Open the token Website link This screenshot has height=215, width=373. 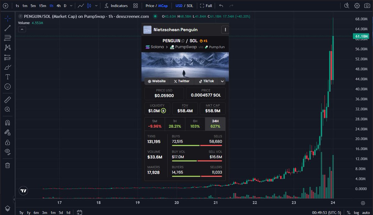pos(157,81)
